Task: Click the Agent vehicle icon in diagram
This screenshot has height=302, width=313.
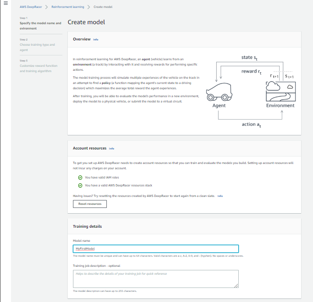Action: (219, 92)
